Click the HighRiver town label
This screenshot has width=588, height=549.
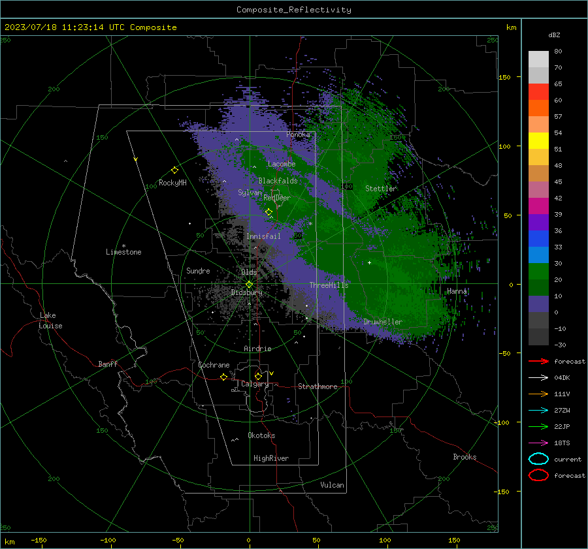point(271,458)
